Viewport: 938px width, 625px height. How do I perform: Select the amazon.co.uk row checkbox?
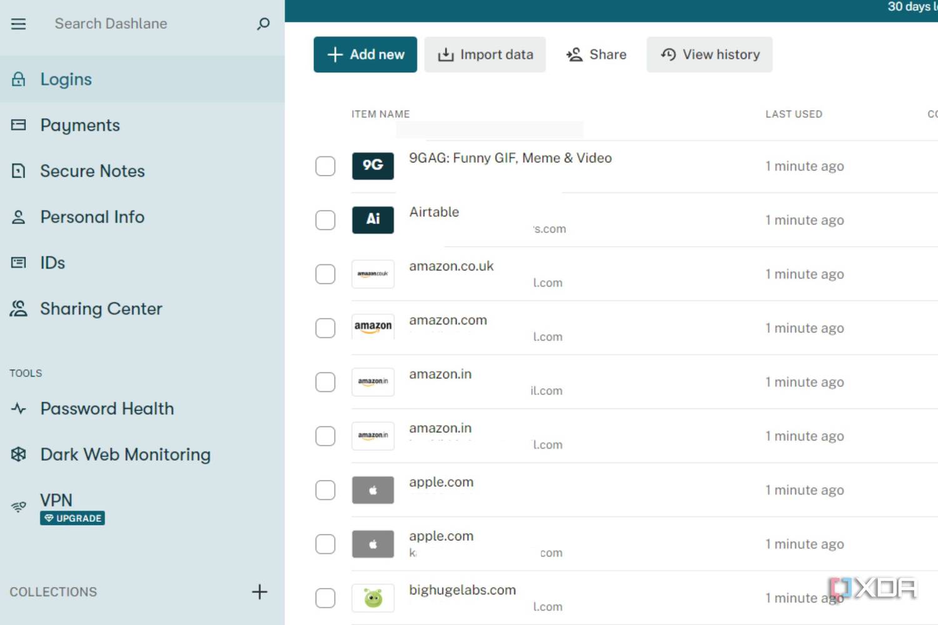325,274
